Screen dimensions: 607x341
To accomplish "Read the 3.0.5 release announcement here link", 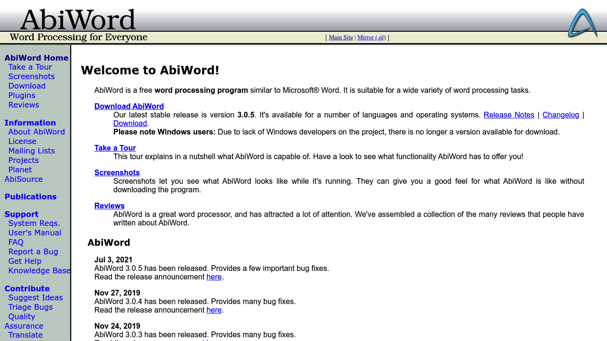I will [214, 277].
